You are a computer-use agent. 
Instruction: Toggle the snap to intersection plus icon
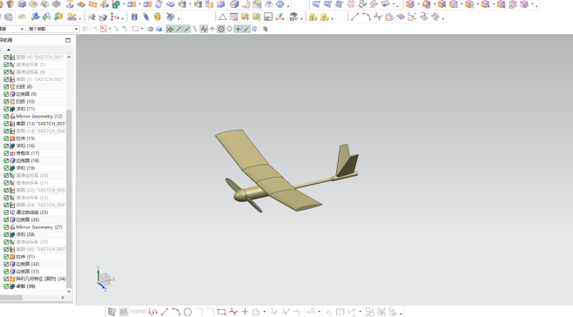tap(238, 29)
